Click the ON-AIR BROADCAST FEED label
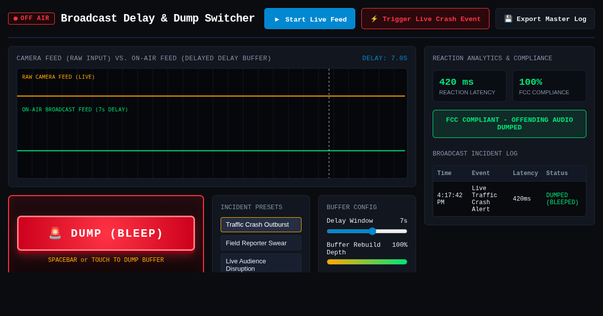The width and height of the screenshot is (603, 316). point(75,110)
